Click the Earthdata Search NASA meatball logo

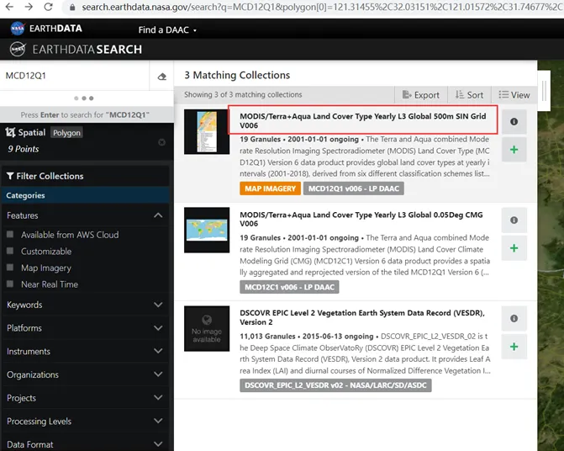click(18, 50)
